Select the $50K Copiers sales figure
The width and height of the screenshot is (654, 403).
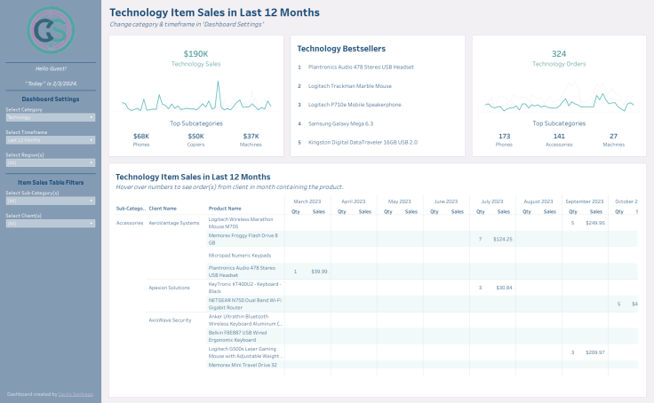click(x=196, y=136)
